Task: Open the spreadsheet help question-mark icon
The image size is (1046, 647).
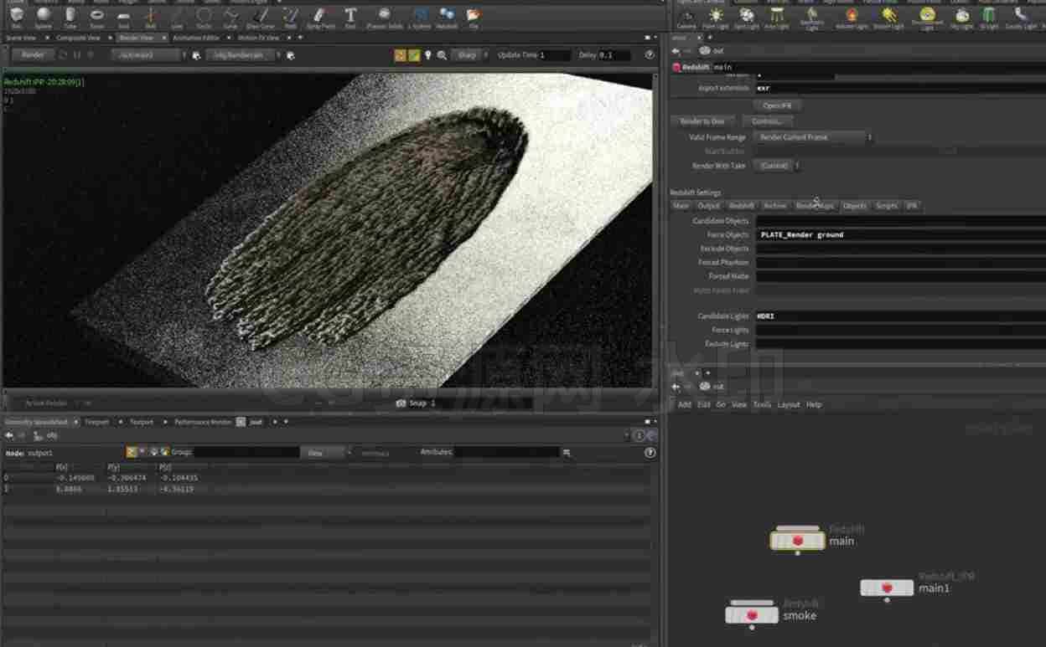Action: 650,453
